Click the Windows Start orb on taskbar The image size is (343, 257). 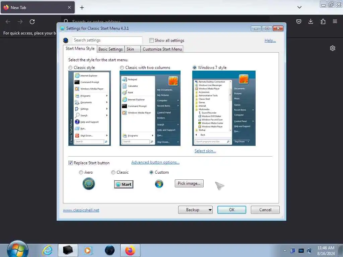coord(18,249)
